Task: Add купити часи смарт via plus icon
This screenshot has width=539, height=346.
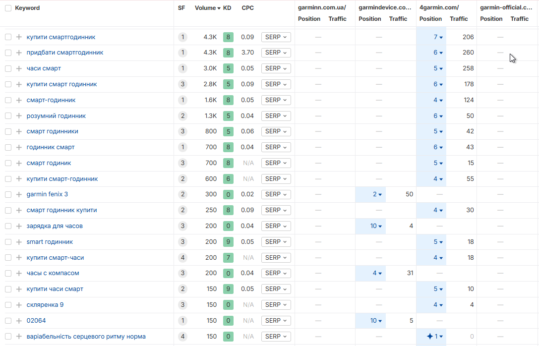Action: [19, 289]
